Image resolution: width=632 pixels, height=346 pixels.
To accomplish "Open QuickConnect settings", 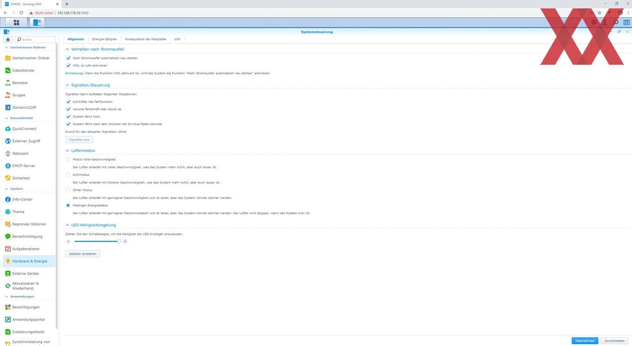I will [29, 129].
